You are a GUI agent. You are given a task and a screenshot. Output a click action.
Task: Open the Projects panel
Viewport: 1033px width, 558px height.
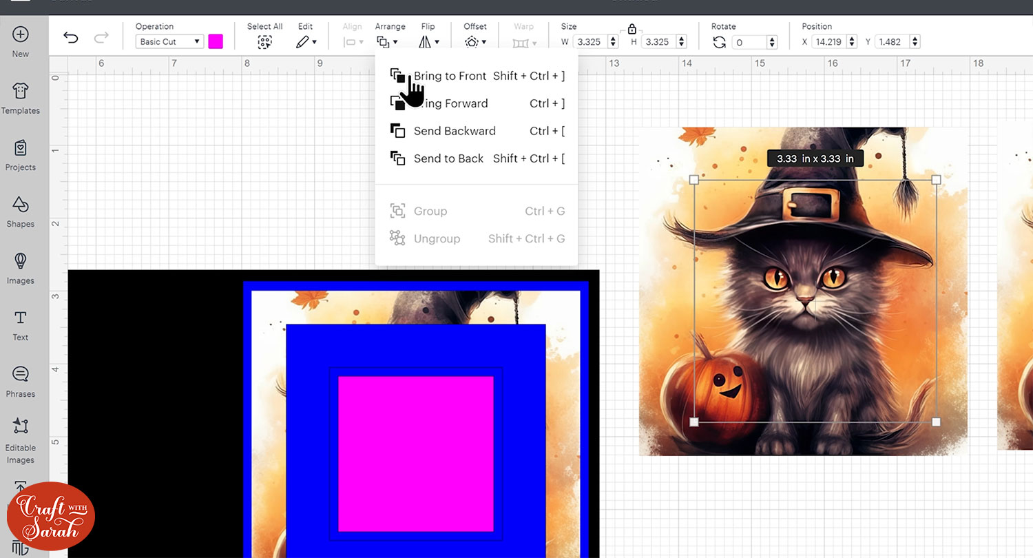click(21, 155)
